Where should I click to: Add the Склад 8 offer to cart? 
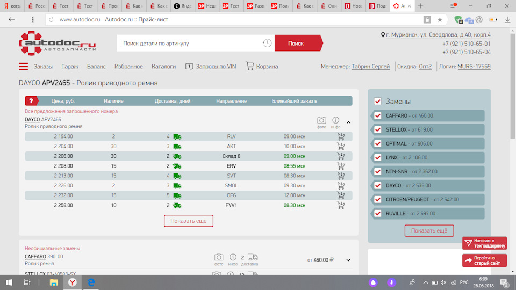tap(341, 156)
